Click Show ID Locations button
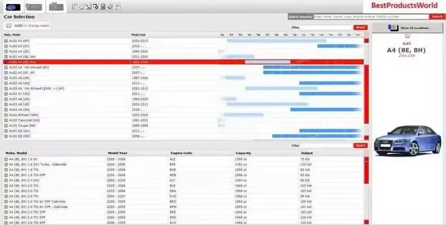 pyautogui.click(x=407, y=28)
